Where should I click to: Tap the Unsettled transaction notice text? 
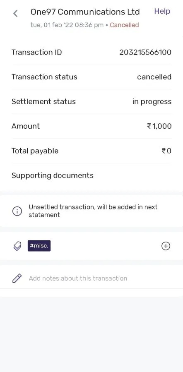[x=93, y=211]
